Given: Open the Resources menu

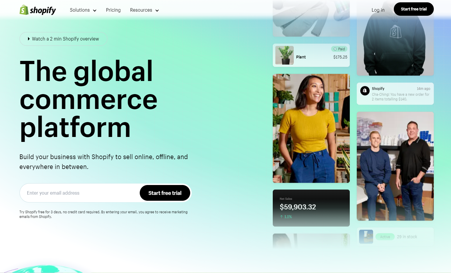Looking at the screenshot, I should [x=144, y=10].
